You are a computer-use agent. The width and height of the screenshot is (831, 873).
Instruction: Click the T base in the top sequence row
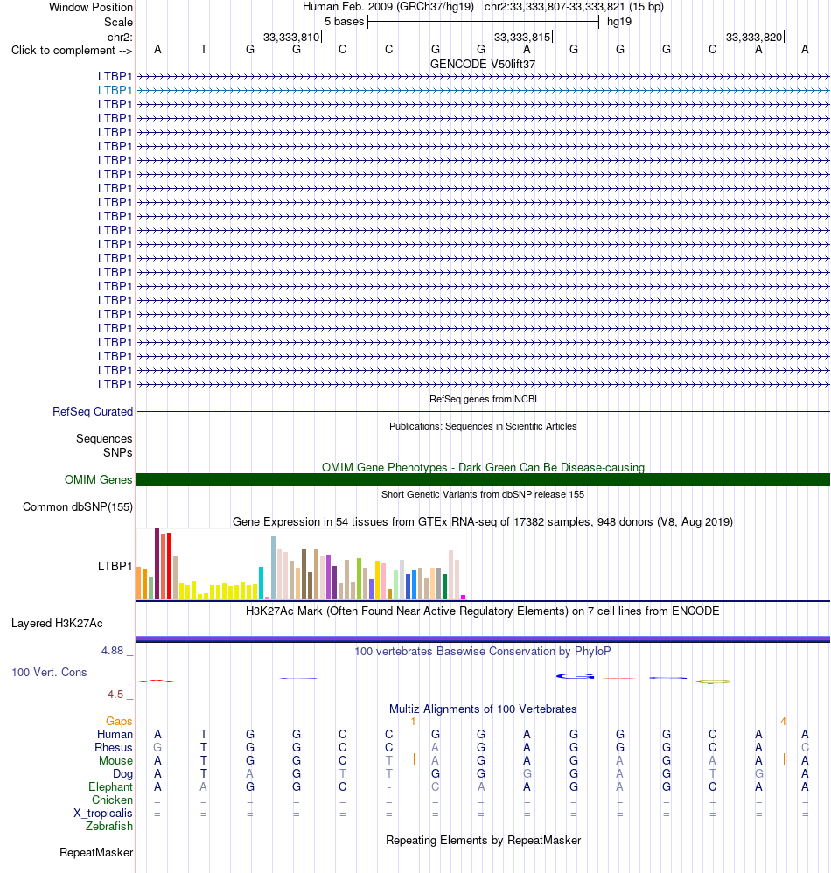click(x=204, y=50)
